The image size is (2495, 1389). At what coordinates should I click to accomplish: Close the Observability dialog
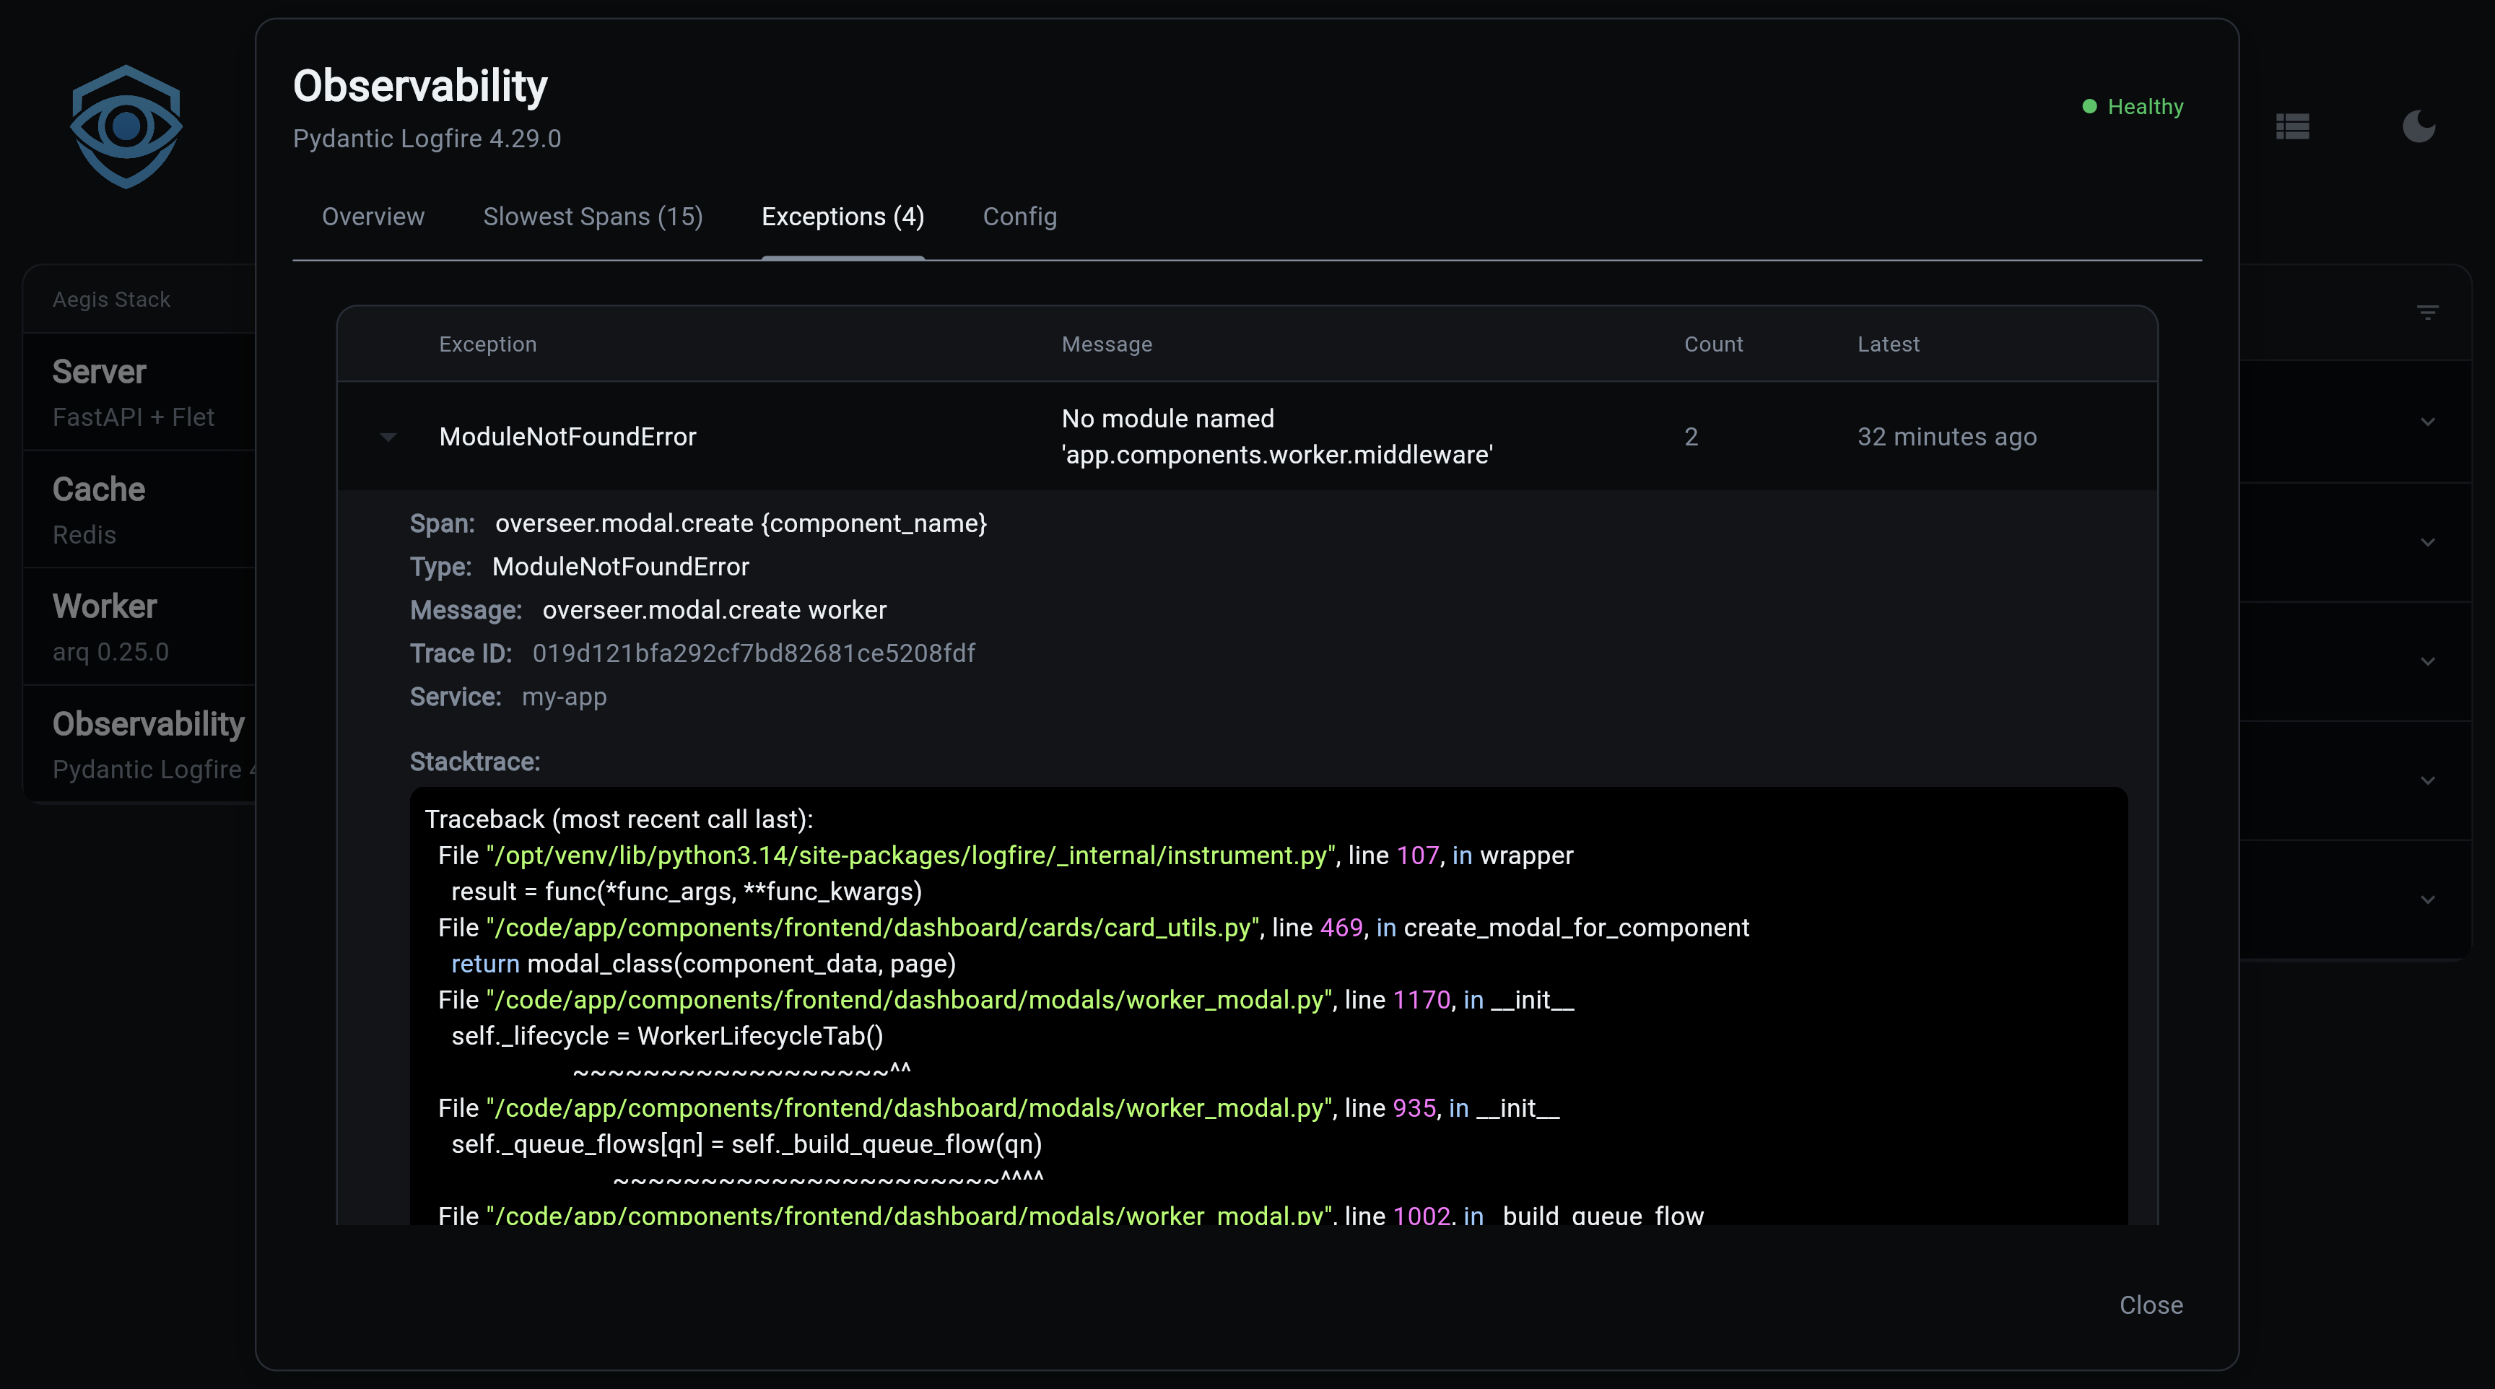coord(2150,1305)
